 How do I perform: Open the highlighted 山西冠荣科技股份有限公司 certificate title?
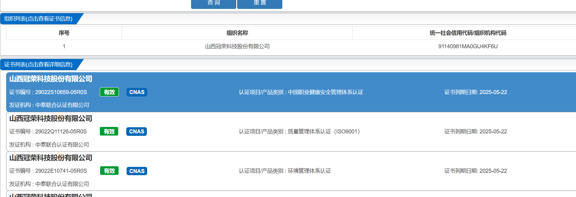coord(51,79)
